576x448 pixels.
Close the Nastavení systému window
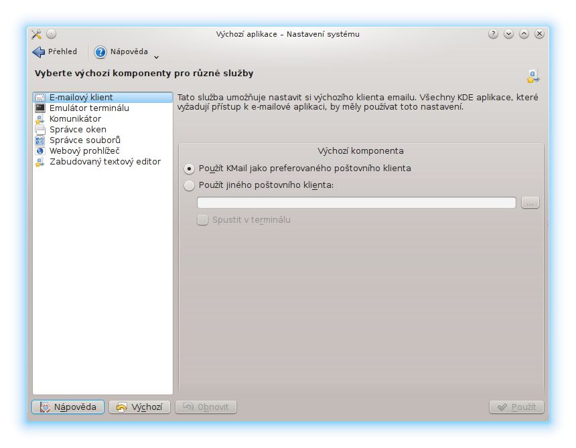pyautogui.click(x=539, y=34)
